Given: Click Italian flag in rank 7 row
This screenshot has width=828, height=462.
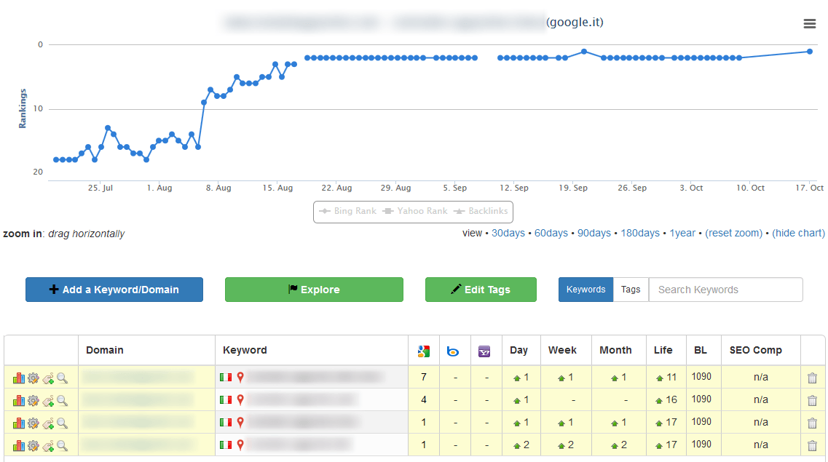Looking at the screenshot, I should pos(226,377).
